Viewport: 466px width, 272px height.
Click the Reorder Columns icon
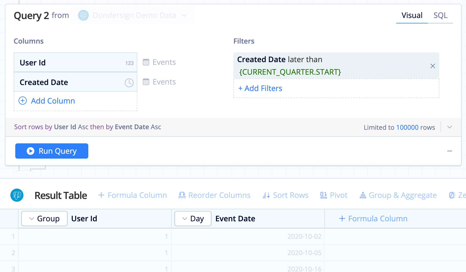click(182, 195)
